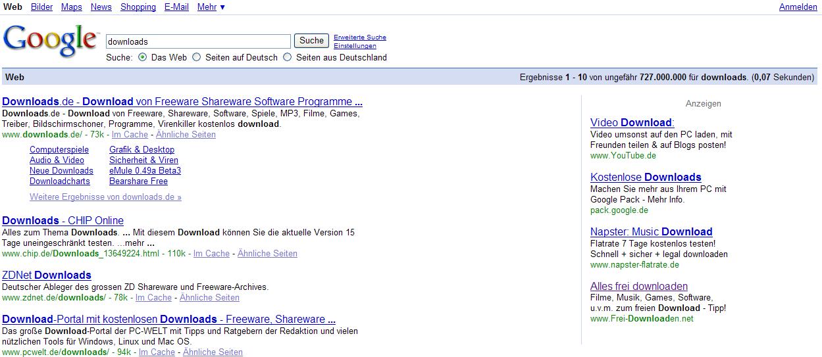Viewport: 822px width, 357px height.
Task: Open the 'Einstellungen' link
Action: pos(355,46)
